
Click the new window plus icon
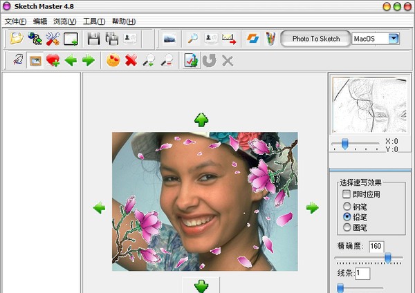71,39
